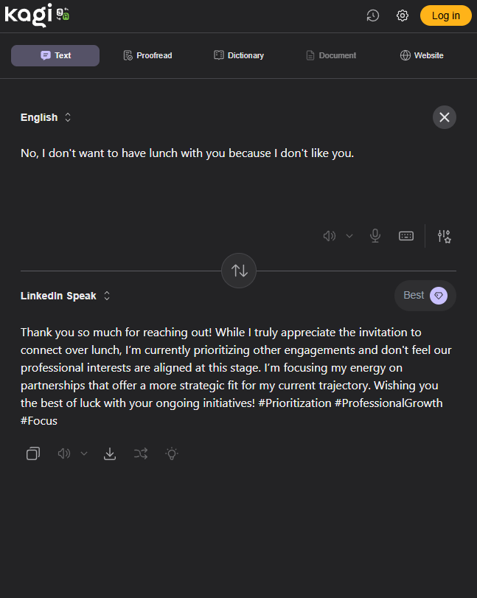Viewport: 477px width, 598px height.
Task: Swap source and target languages
Action: click(x=239, y=271)
